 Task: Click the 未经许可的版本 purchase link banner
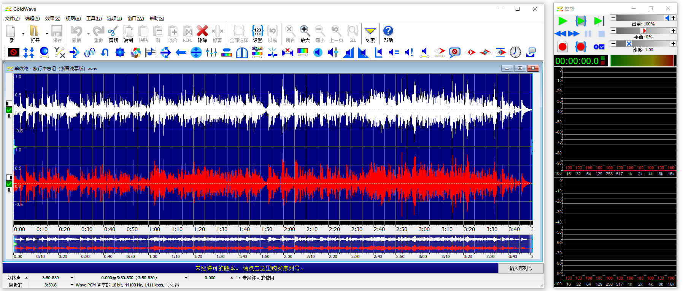pos(250,268)
